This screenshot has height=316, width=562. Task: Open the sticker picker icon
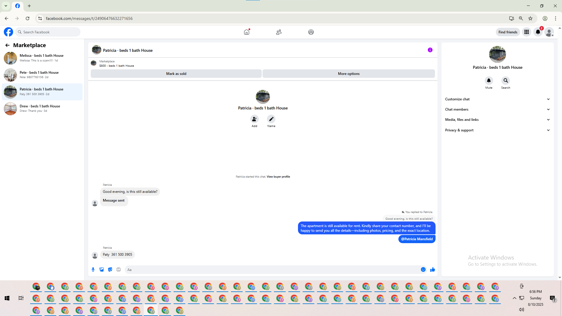(110, 269)
